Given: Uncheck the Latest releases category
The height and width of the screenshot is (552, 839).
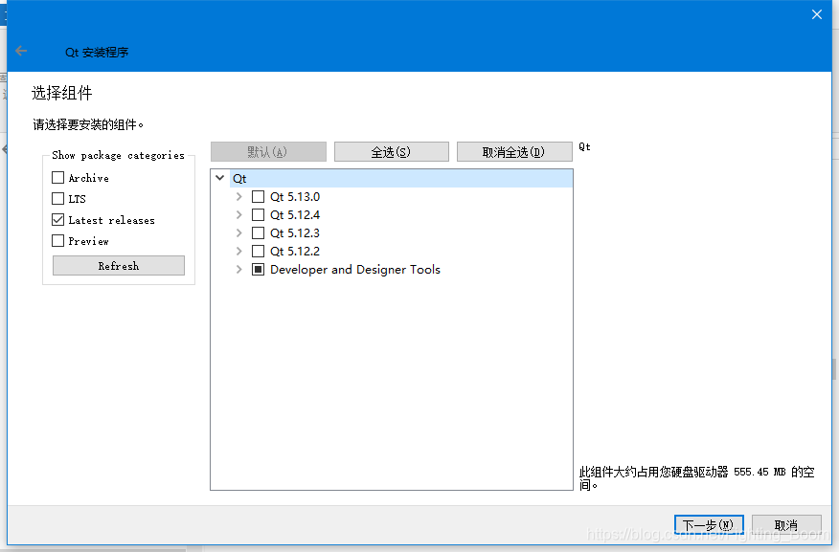Looking at the screenshot, I should (x=57, y=220).
